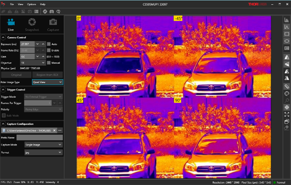Check the frame rate Enable checkbox
The height and width of the screenshot is (185, 291).
[49, 50]
